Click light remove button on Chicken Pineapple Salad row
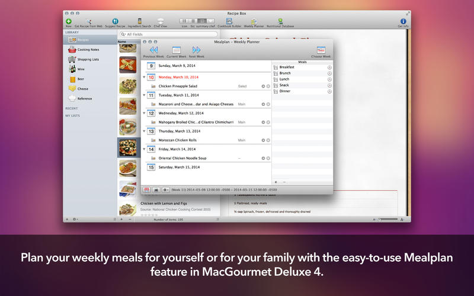 [x=268, y=86]
